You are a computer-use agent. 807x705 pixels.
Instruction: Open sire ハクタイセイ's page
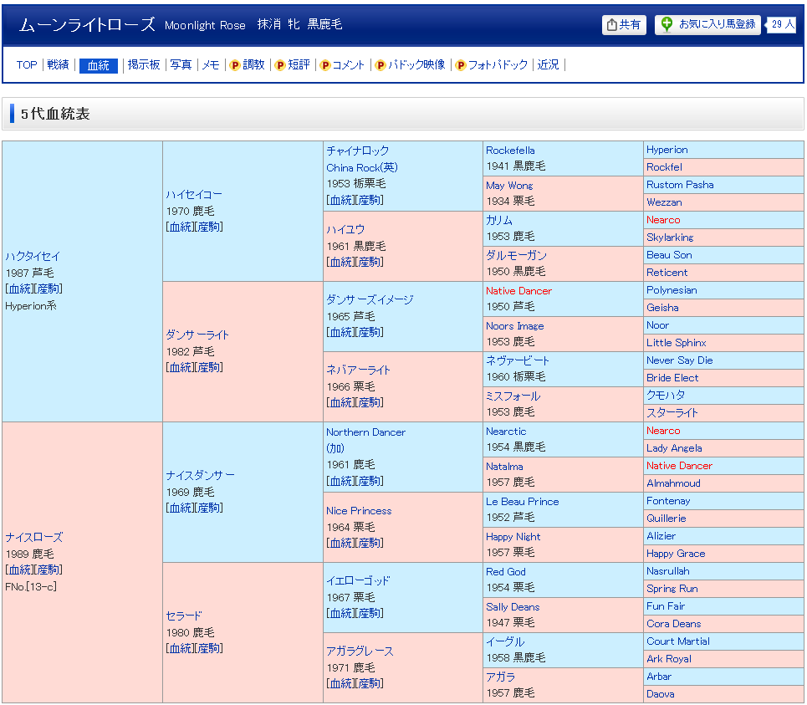pos(33,257)
